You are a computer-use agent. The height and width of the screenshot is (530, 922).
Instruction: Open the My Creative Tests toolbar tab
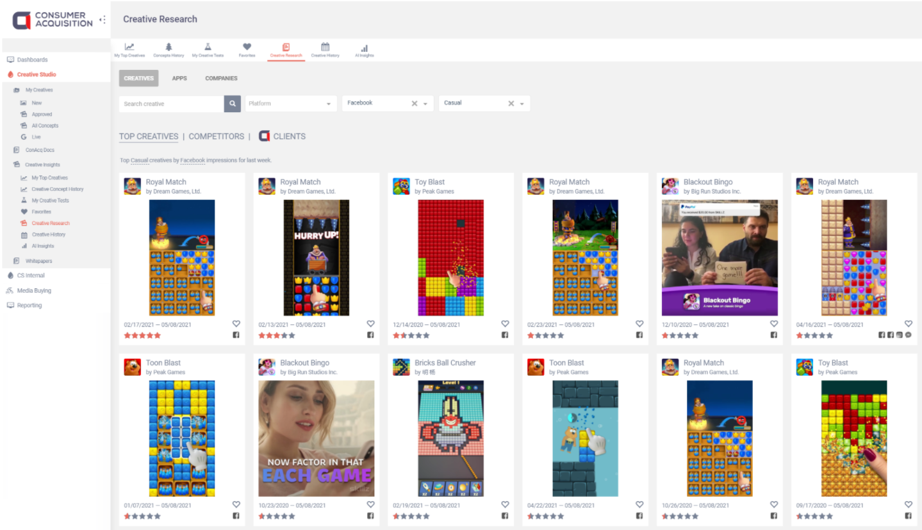tap(208, 51)
